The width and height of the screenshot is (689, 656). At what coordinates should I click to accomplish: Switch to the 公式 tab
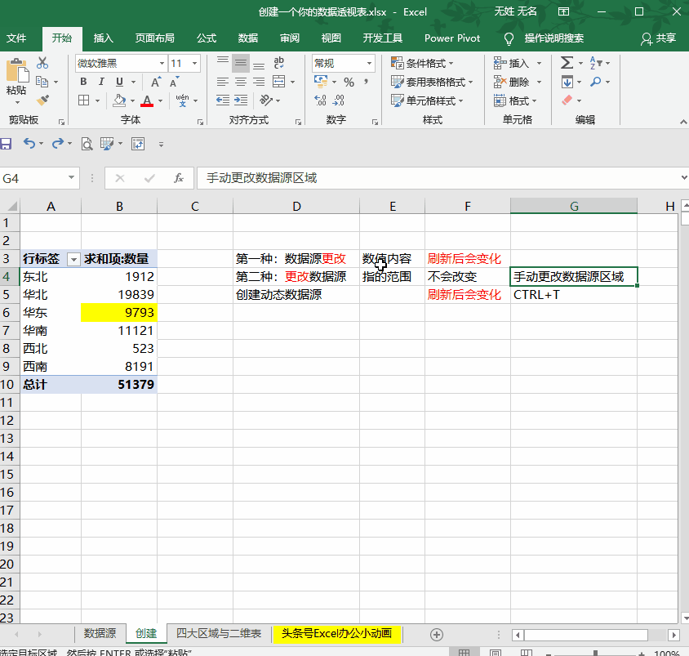(x=207, y=38)
